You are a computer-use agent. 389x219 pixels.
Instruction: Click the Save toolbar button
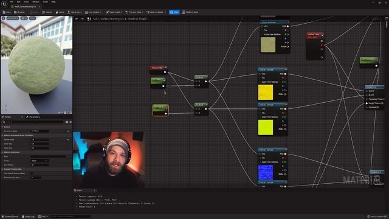[7, 12]
